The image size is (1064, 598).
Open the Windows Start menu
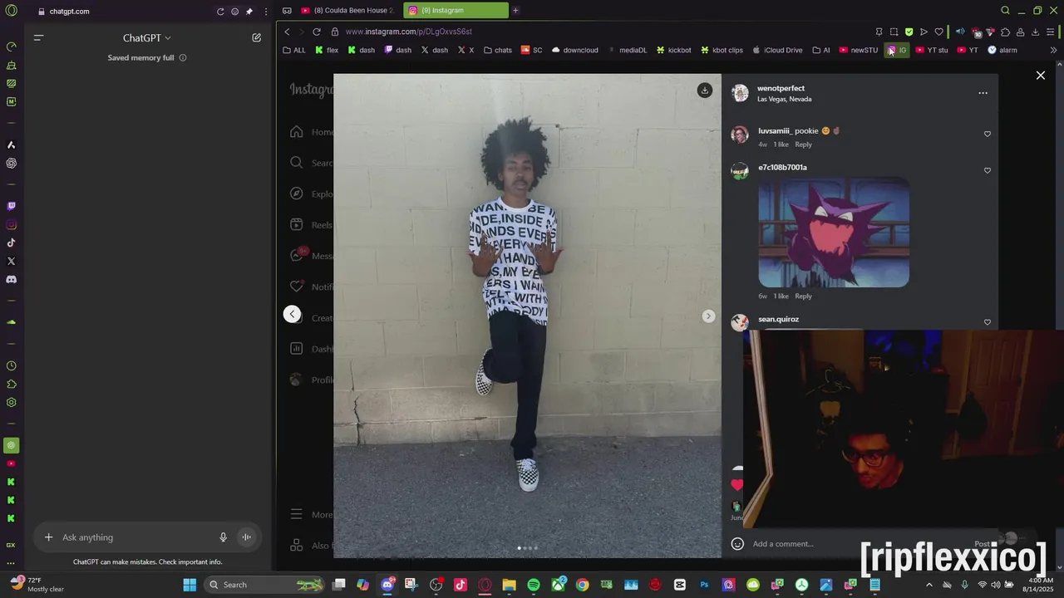190,585
